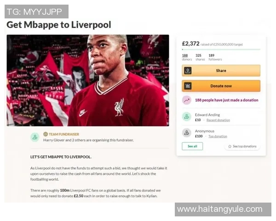Screen dimensions: 276x221
Task: Click the upload icon on Share button
Action: pyautogui.click(x=188, y=70)
